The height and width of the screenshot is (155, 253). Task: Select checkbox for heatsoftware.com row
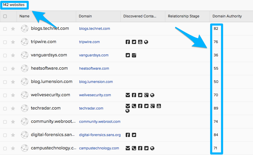[x=5, y=69]
